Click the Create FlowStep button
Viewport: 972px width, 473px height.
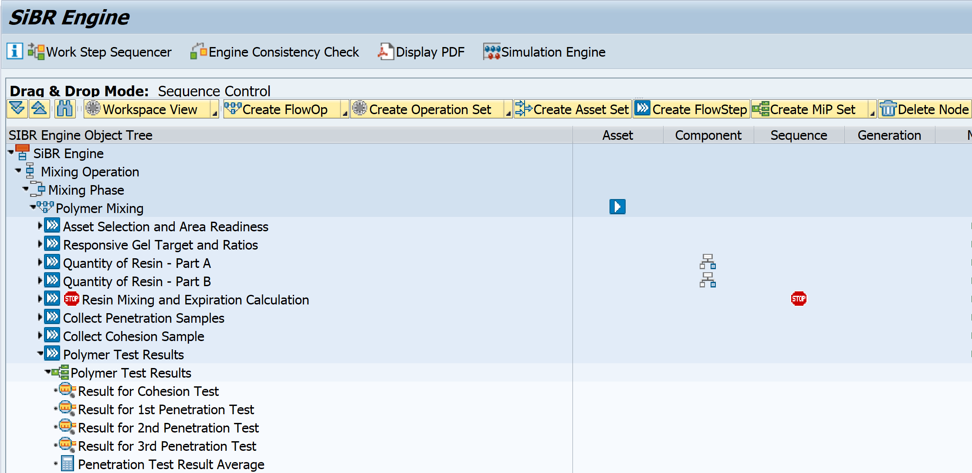(691, 109)
